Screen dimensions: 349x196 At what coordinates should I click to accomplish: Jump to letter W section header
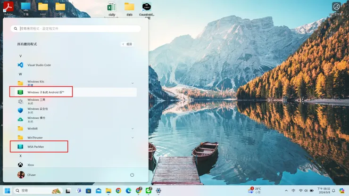pos(20,74)
